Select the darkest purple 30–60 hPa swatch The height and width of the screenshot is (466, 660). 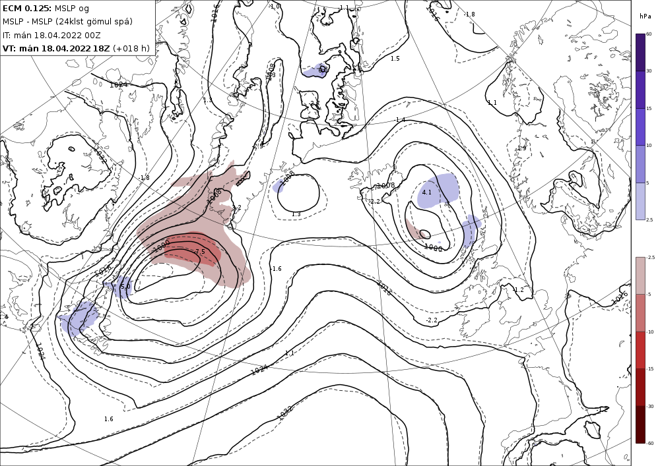coord(640,52)
